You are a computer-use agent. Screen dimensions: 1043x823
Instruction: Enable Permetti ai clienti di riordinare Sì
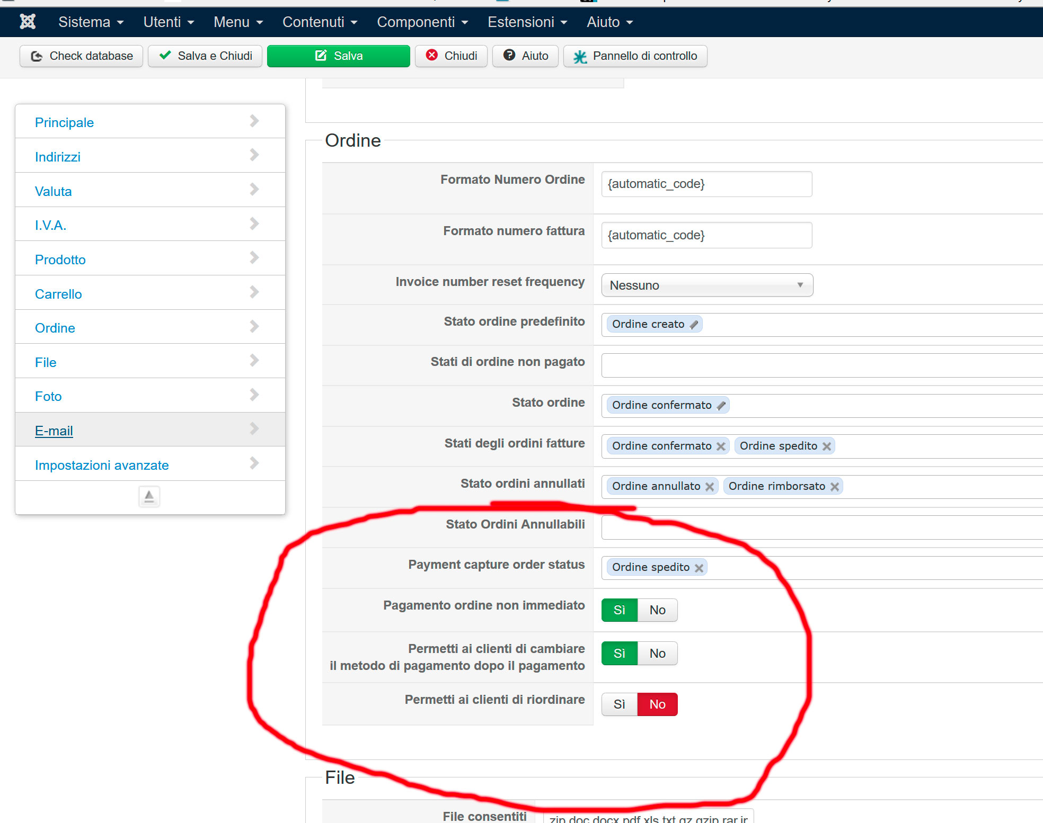point(619,704)
